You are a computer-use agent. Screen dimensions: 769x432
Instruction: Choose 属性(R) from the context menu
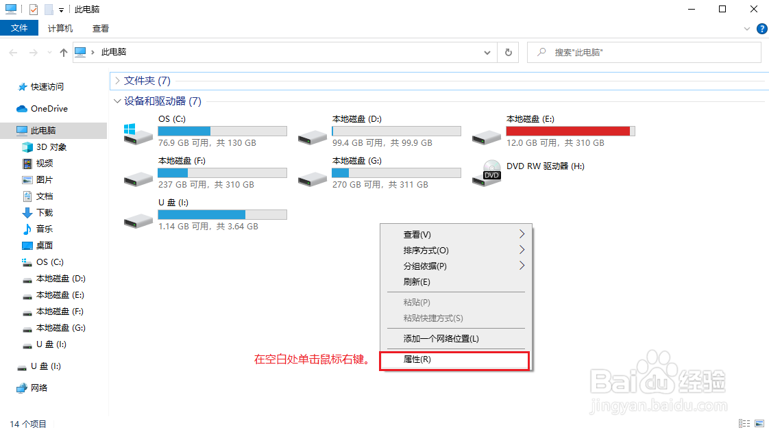point(418,361)
